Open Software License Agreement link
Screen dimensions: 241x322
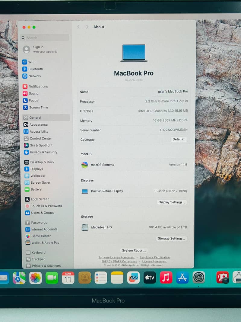[116, 257]
